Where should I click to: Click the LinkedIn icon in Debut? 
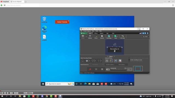pyautogui.click(x=145, y=33)
